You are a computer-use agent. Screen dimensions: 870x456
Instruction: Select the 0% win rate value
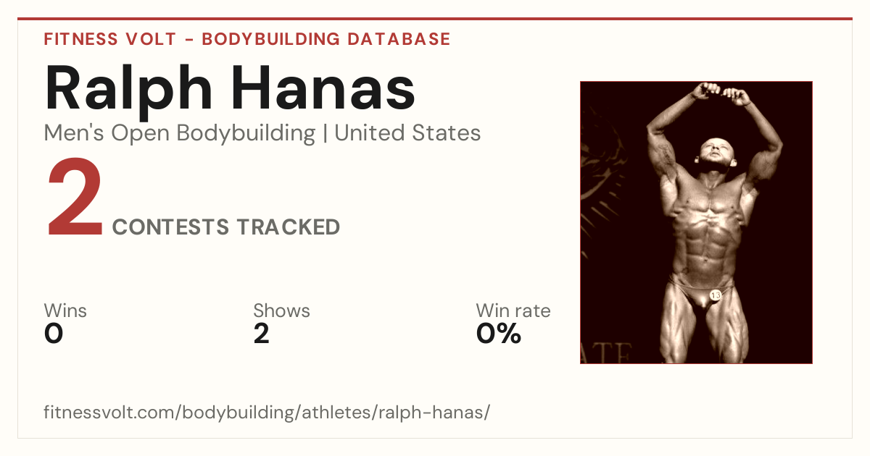point(499,334)
